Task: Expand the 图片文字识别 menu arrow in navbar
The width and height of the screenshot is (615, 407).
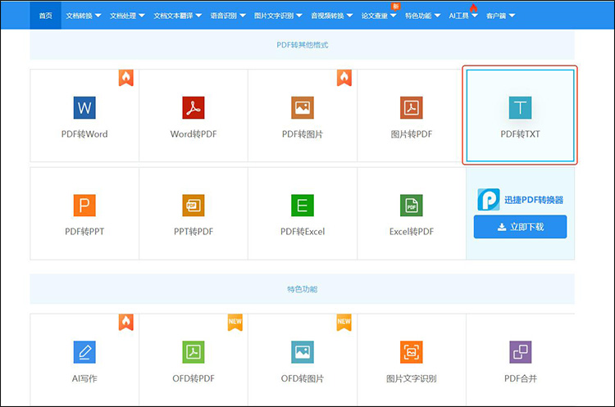Action: pos(298,16)
